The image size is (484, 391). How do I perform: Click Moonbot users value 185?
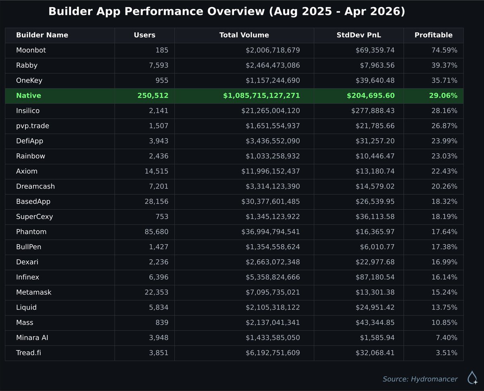(162, 50)
